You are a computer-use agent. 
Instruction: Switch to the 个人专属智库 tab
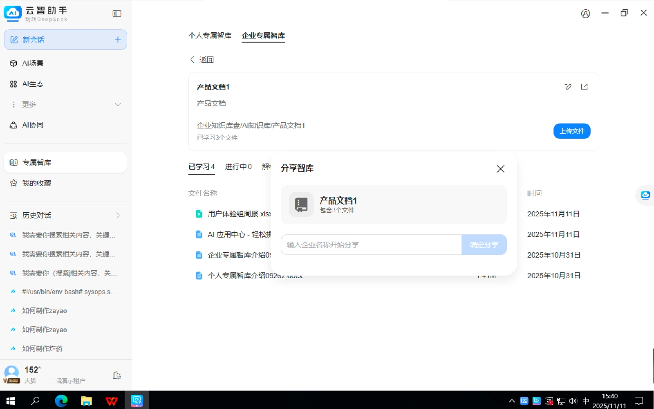(210, 36)
